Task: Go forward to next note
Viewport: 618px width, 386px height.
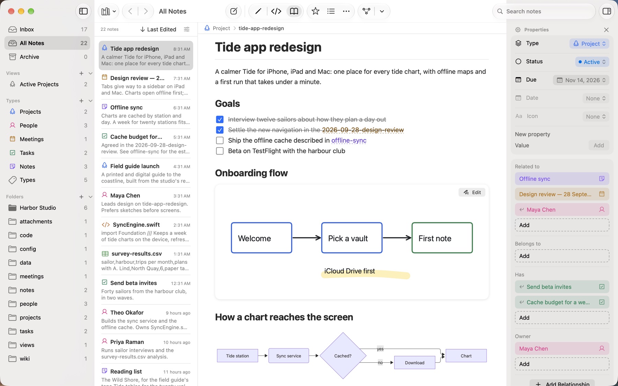Action: pos(146,11)
